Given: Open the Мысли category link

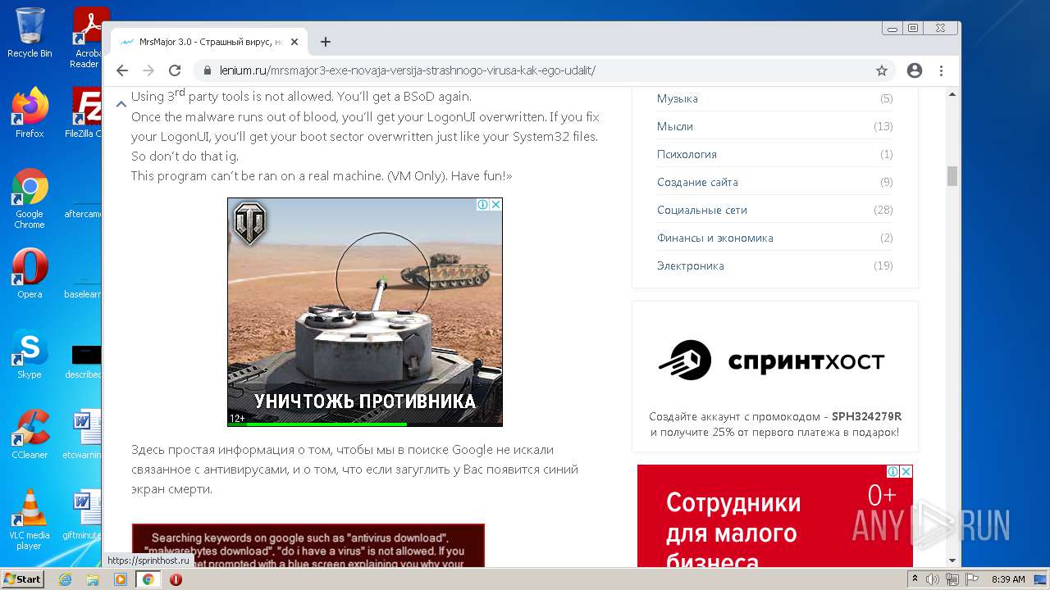Looking at the screenshot, I should click(x=675, y=126).
